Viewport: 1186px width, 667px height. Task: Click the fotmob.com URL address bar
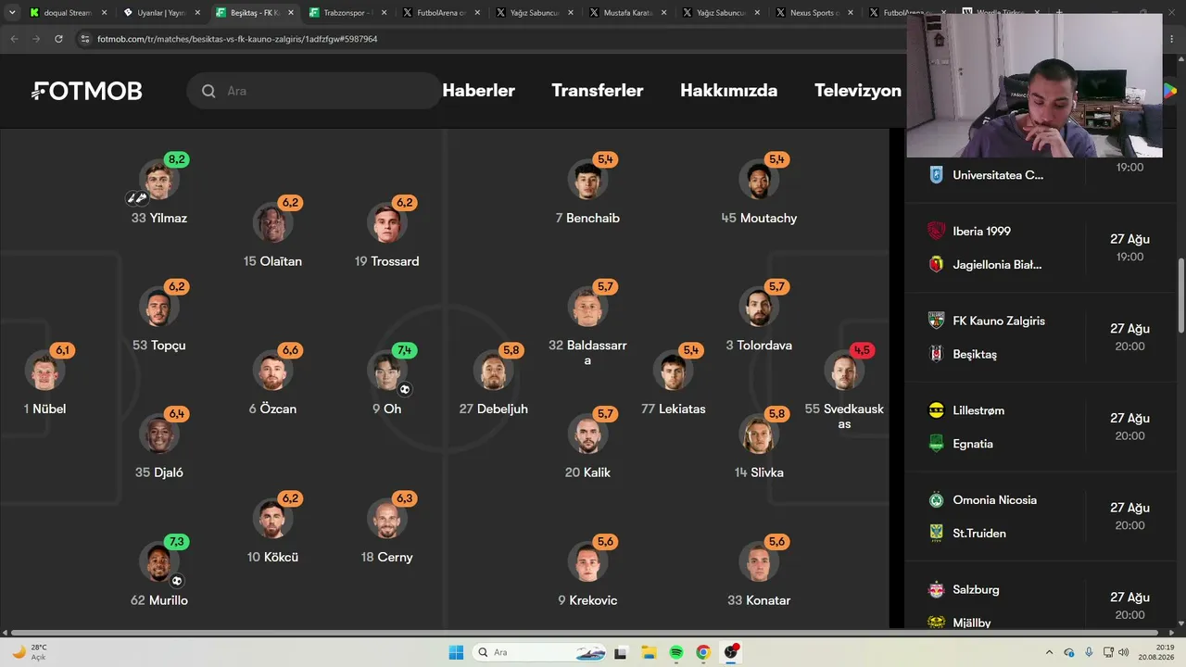coord(491,39)
